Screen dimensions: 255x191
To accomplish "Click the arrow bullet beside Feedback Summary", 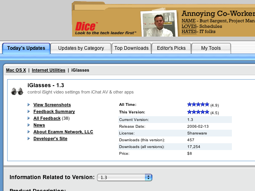I will point(29,111).
